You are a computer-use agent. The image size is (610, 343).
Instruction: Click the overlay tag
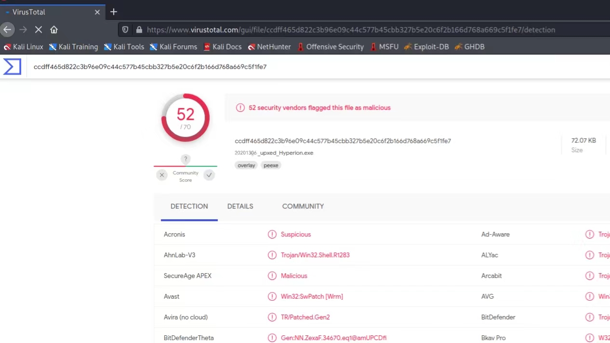click(246, 165)
